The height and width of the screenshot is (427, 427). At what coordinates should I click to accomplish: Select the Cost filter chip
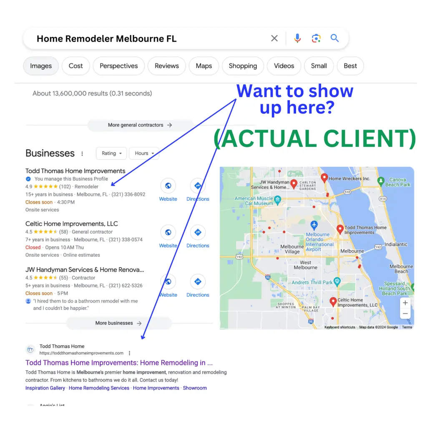75,66
